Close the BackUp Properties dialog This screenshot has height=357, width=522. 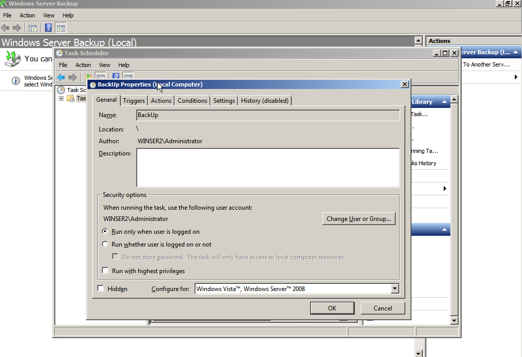click(x=404, y=84)
